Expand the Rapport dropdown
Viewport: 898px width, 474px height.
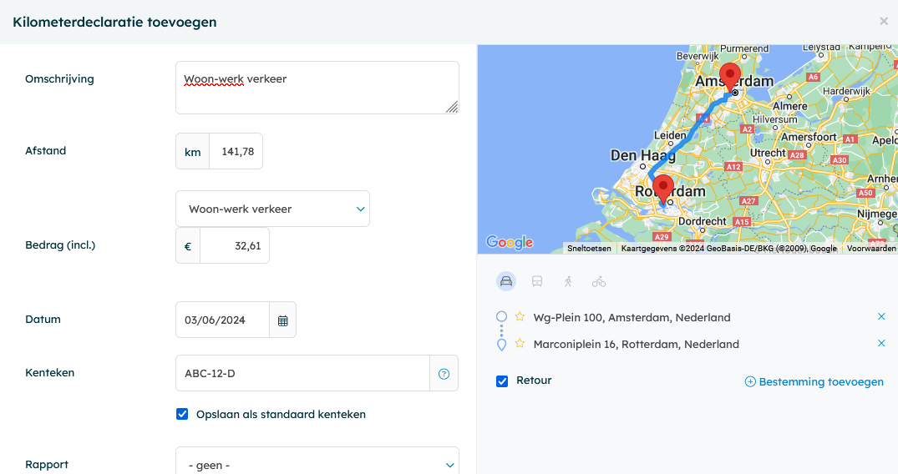coord(317,465)
